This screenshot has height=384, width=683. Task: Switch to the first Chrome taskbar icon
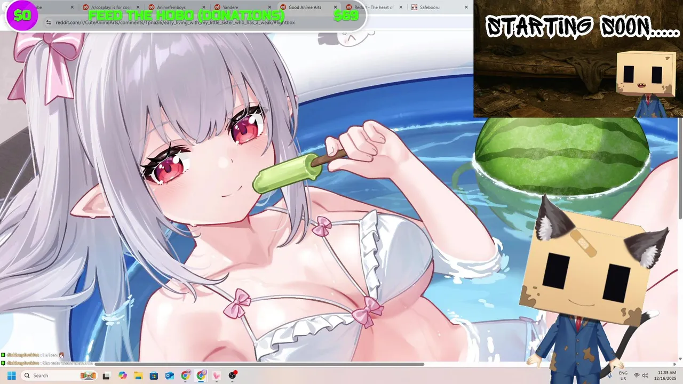click(185, 375)
